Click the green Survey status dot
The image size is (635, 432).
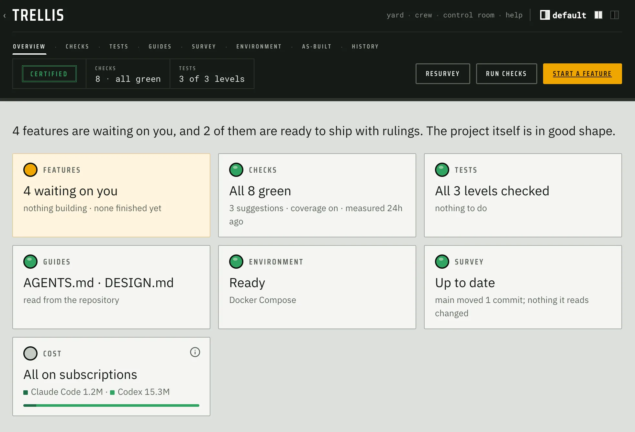[442, 262]
